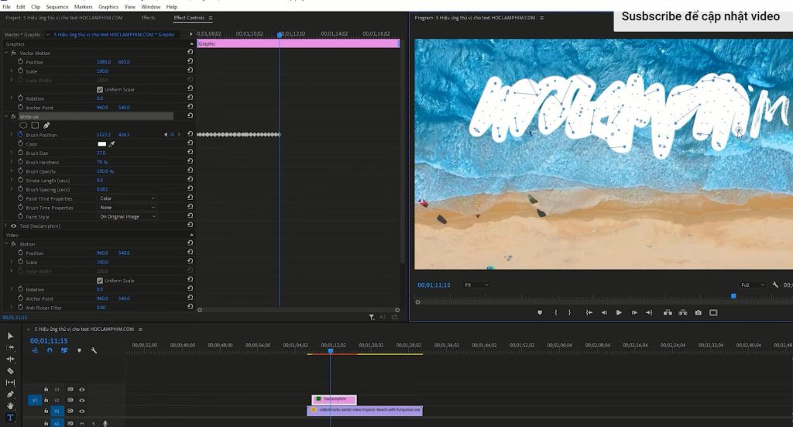This screenshot has width=793, height=427.
Task: Uncheck Uniform Scale under Vector Motion
Action: (100, 90)
